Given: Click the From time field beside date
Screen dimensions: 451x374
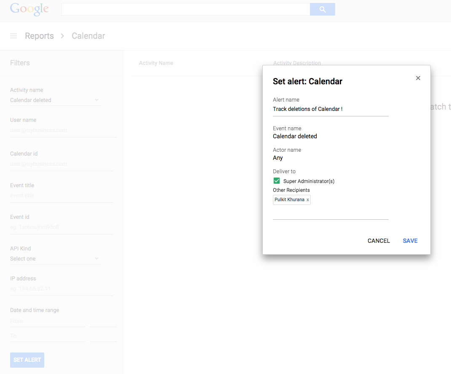Looking at the screenshot, I should tap(104, 321).
